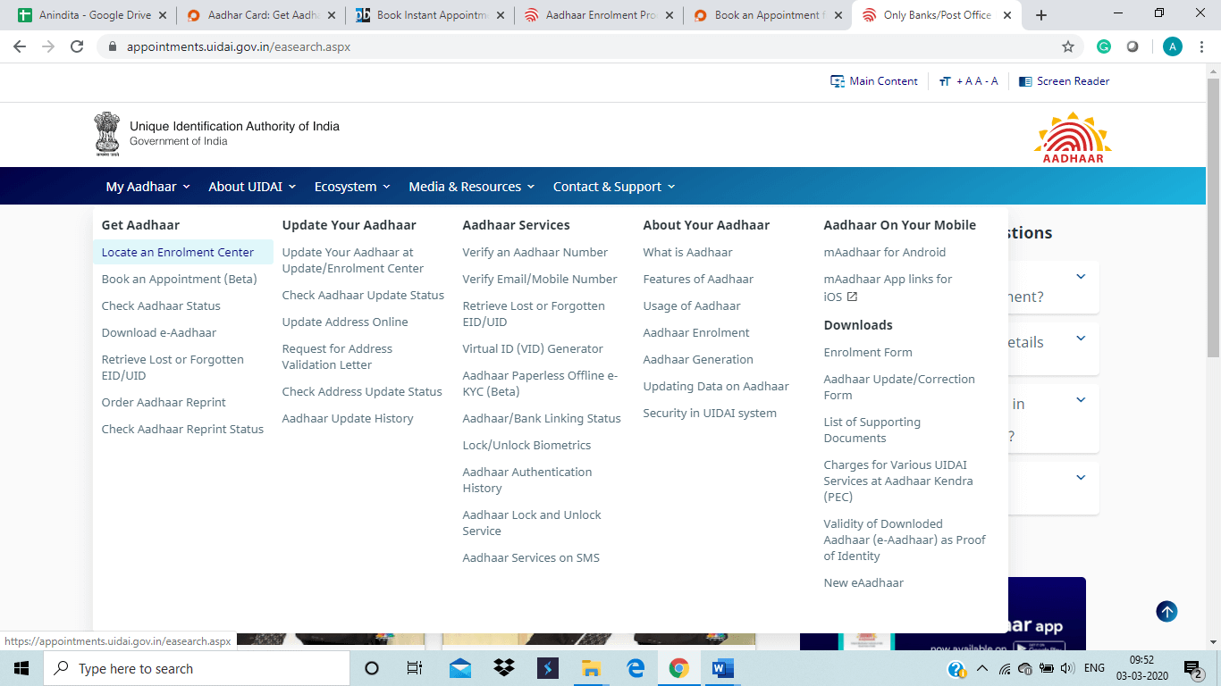The image size is (1221, 686).
Task: Open the Contact & Support dropdown
Action: (x=614, y=187)
